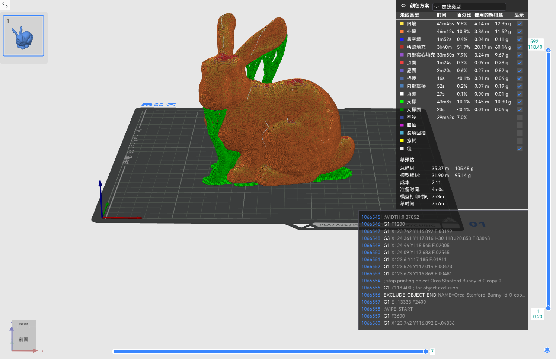Click the orange 外墙 color swatch
Viewport: 556px width, 359px height.
(402, 31)
